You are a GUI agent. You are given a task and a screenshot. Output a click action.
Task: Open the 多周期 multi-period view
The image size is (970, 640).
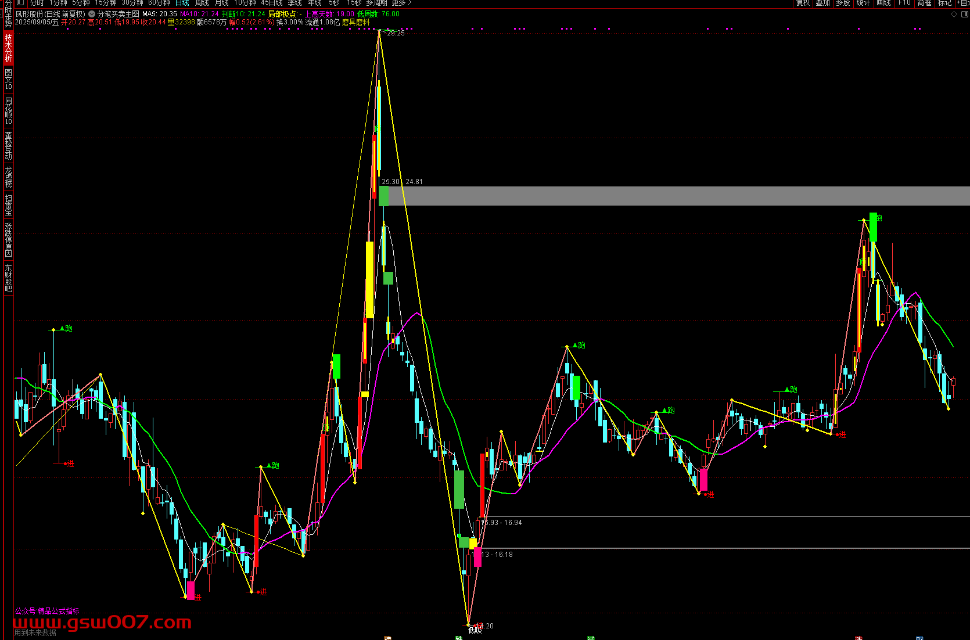tap(376, 3)
